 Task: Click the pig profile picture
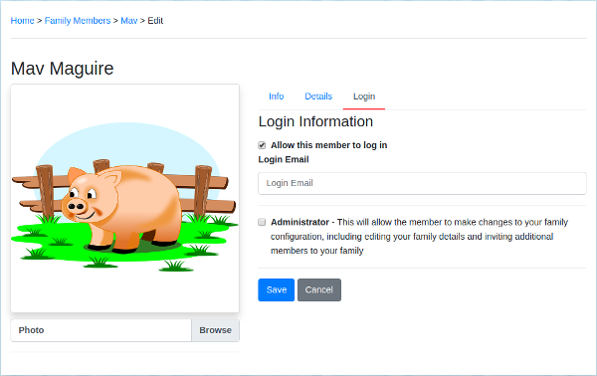[x=125, y=198]
